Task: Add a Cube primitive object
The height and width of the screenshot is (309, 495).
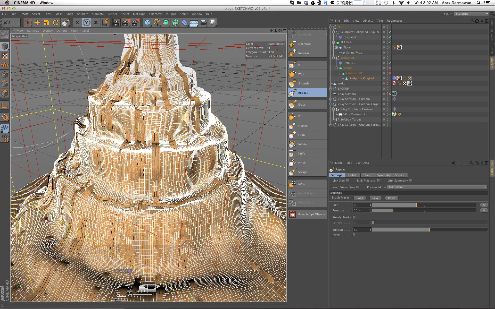Action: click(147, 23)
